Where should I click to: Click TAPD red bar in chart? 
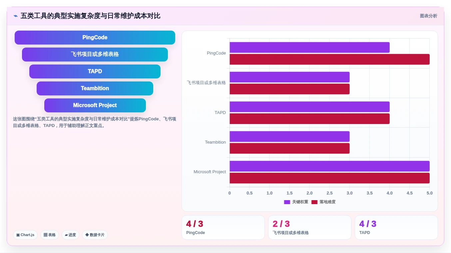coord(309,119)
